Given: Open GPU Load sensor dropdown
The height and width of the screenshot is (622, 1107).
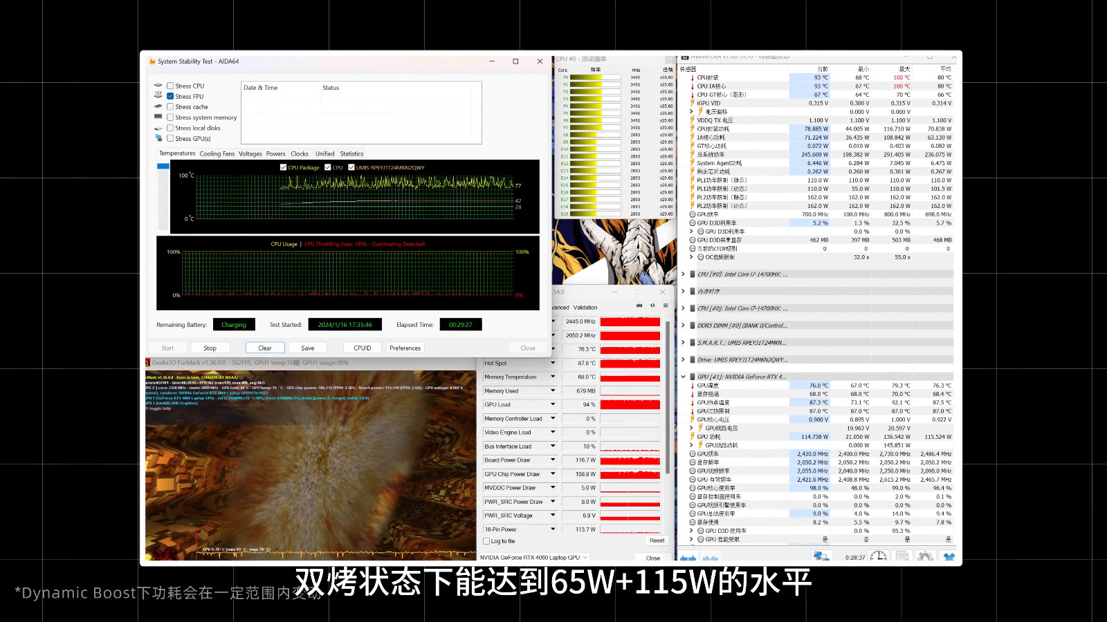Looking at the screenshot, I should pos(553,404).
